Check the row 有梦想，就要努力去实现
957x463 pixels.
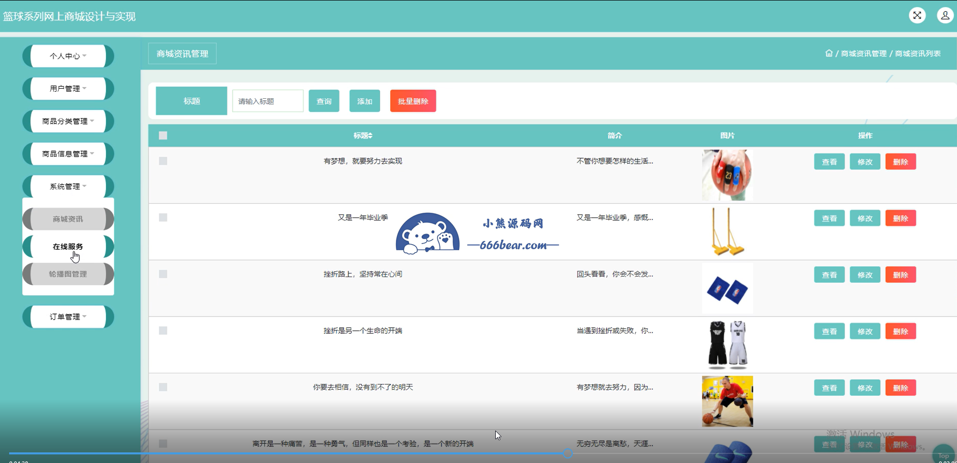click(x=163, y=161)
